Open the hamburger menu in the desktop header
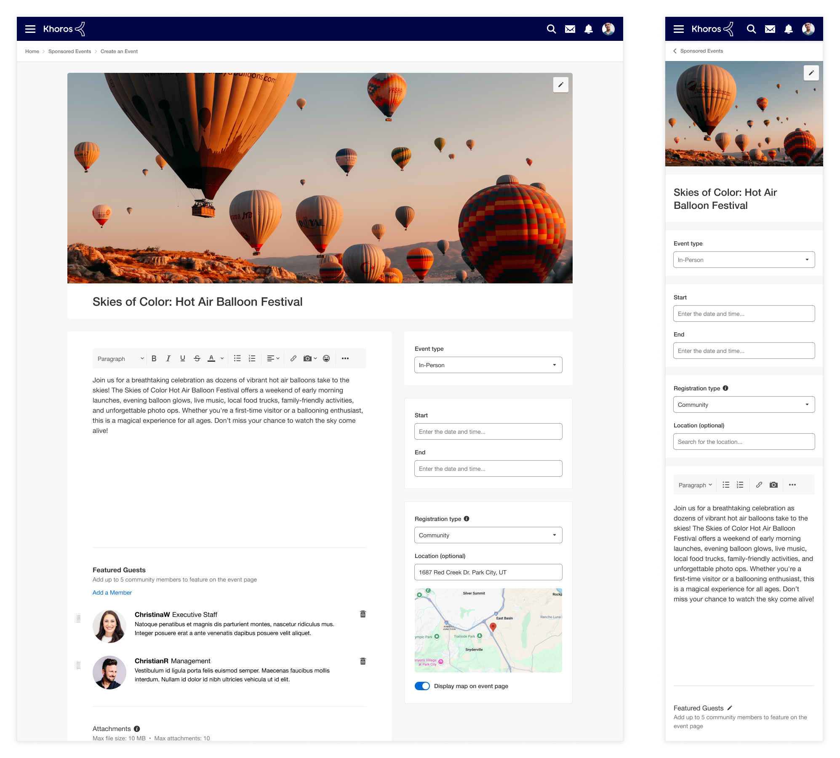Image resolution: width=840 pixels, height=758 pixels. (30, 29)
